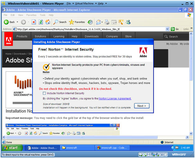This screenshot has width=195, height=158.
Task: Switch to snowcraft.cpp Code taskbar button
Action: coord(113,148)
